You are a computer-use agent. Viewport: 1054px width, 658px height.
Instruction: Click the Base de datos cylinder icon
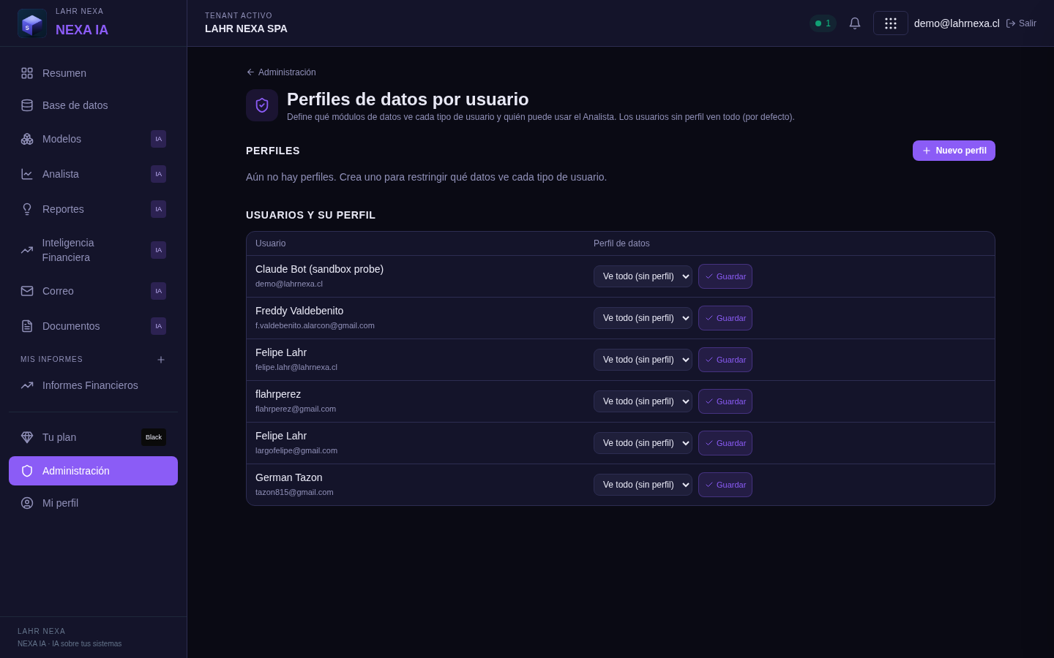click(27, 105)
